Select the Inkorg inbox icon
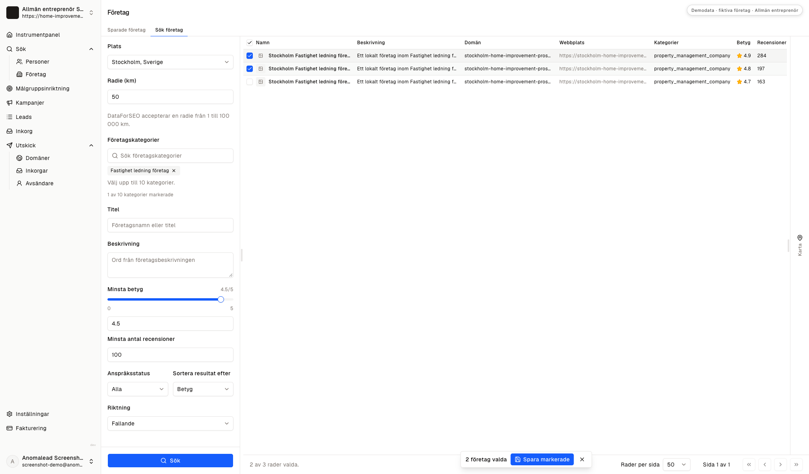809x474 pixels. tap(9, 131)
